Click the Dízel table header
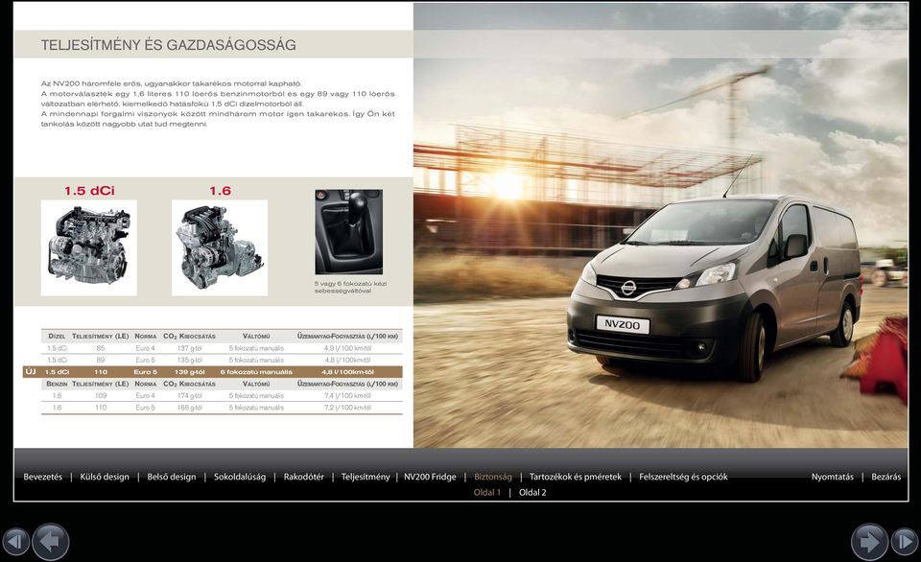The height and width of the screenshot is (562, 921). [57, 337]
